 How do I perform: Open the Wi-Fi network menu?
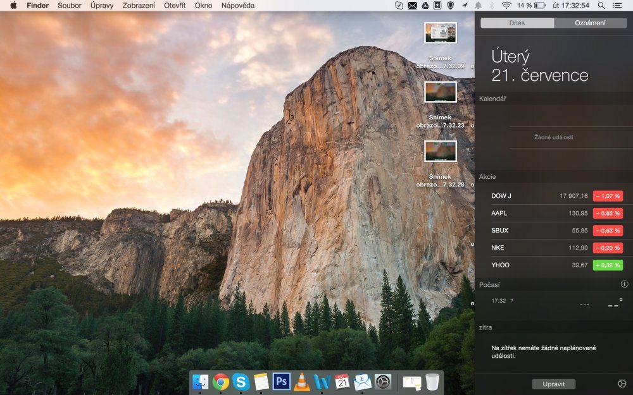[x=506, y=6]
